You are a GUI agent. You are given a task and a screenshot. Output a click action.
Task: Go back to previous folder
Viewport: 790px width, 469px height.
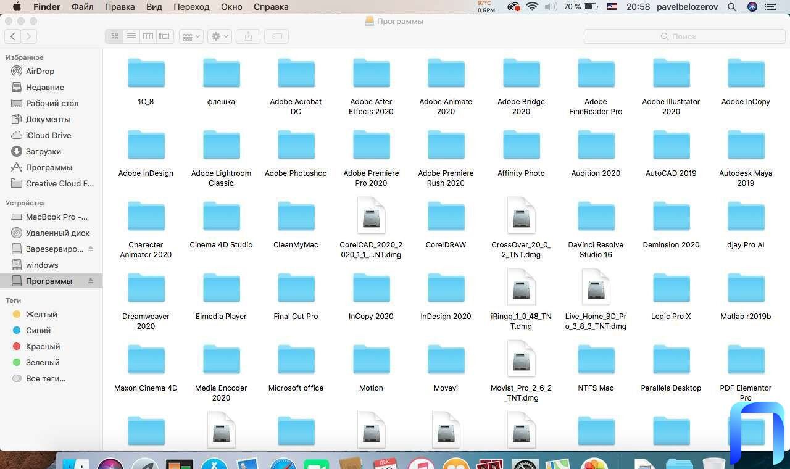13,37
